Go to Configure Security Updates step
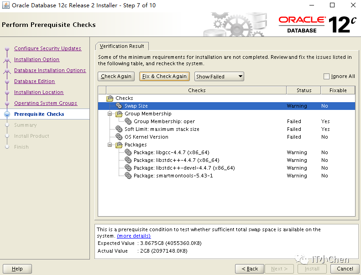The height and width of the screenshot is (275, 361). click(47, 48)
